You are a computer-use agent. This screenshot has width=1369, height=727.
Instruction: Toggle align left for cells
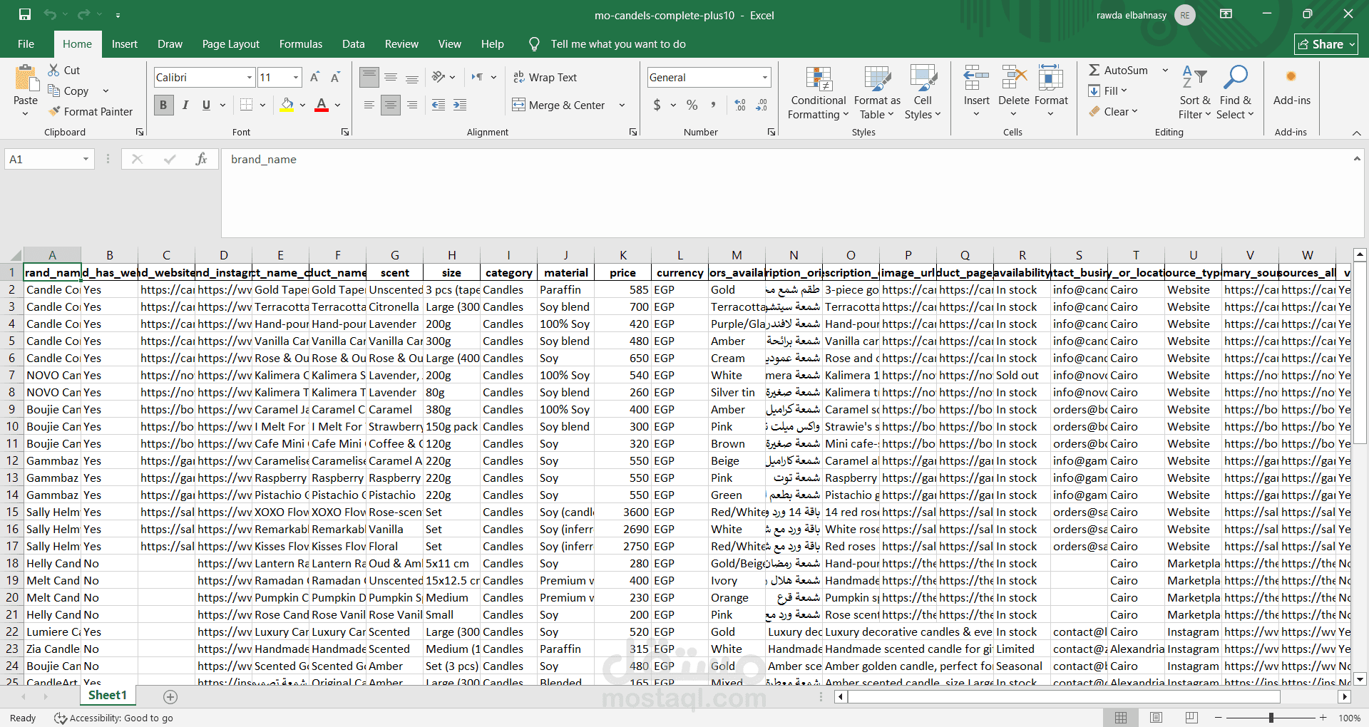(369, 105)
